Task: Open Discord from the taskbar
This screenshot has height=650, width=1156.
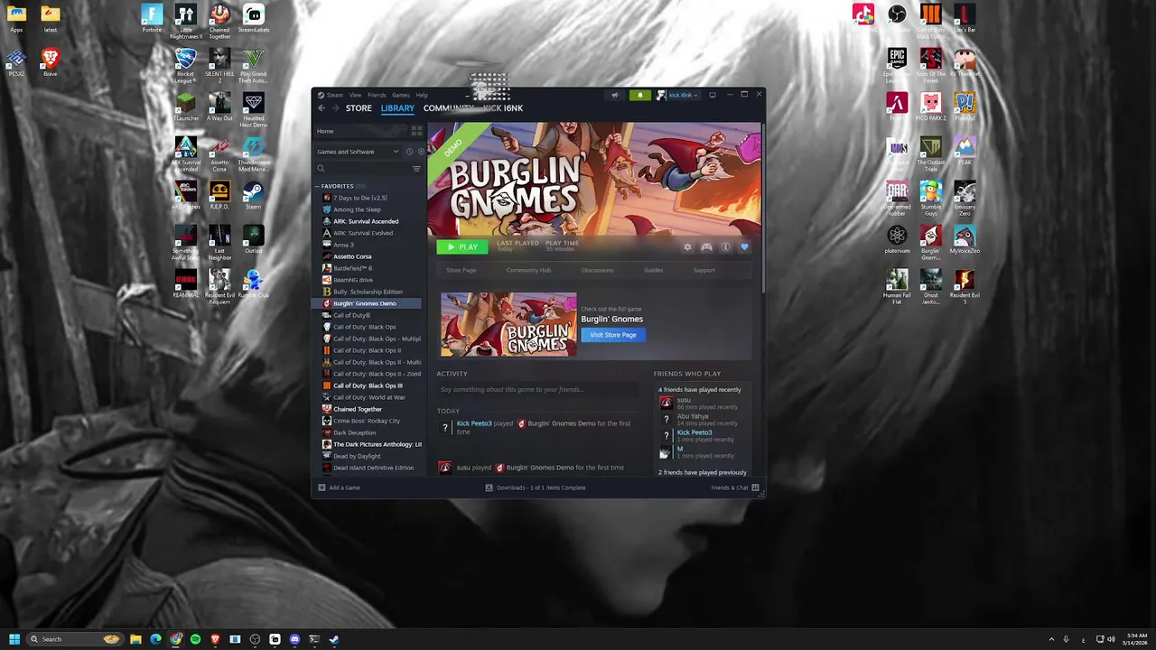Action: click(294, 639)
